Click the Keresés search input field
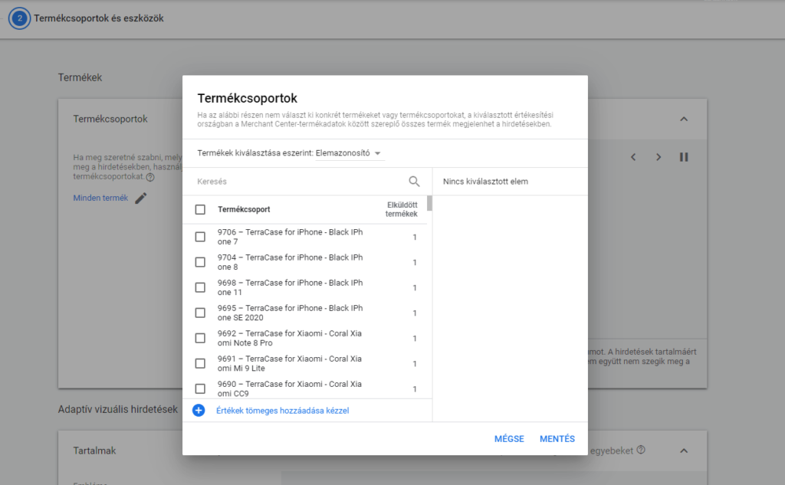785x485 pixels. pos(301,181)
